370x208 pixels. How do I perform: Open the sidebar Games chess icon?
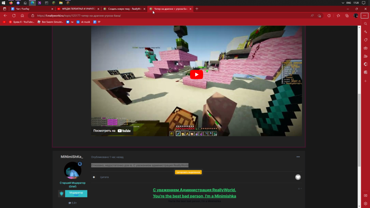point(366,56)
